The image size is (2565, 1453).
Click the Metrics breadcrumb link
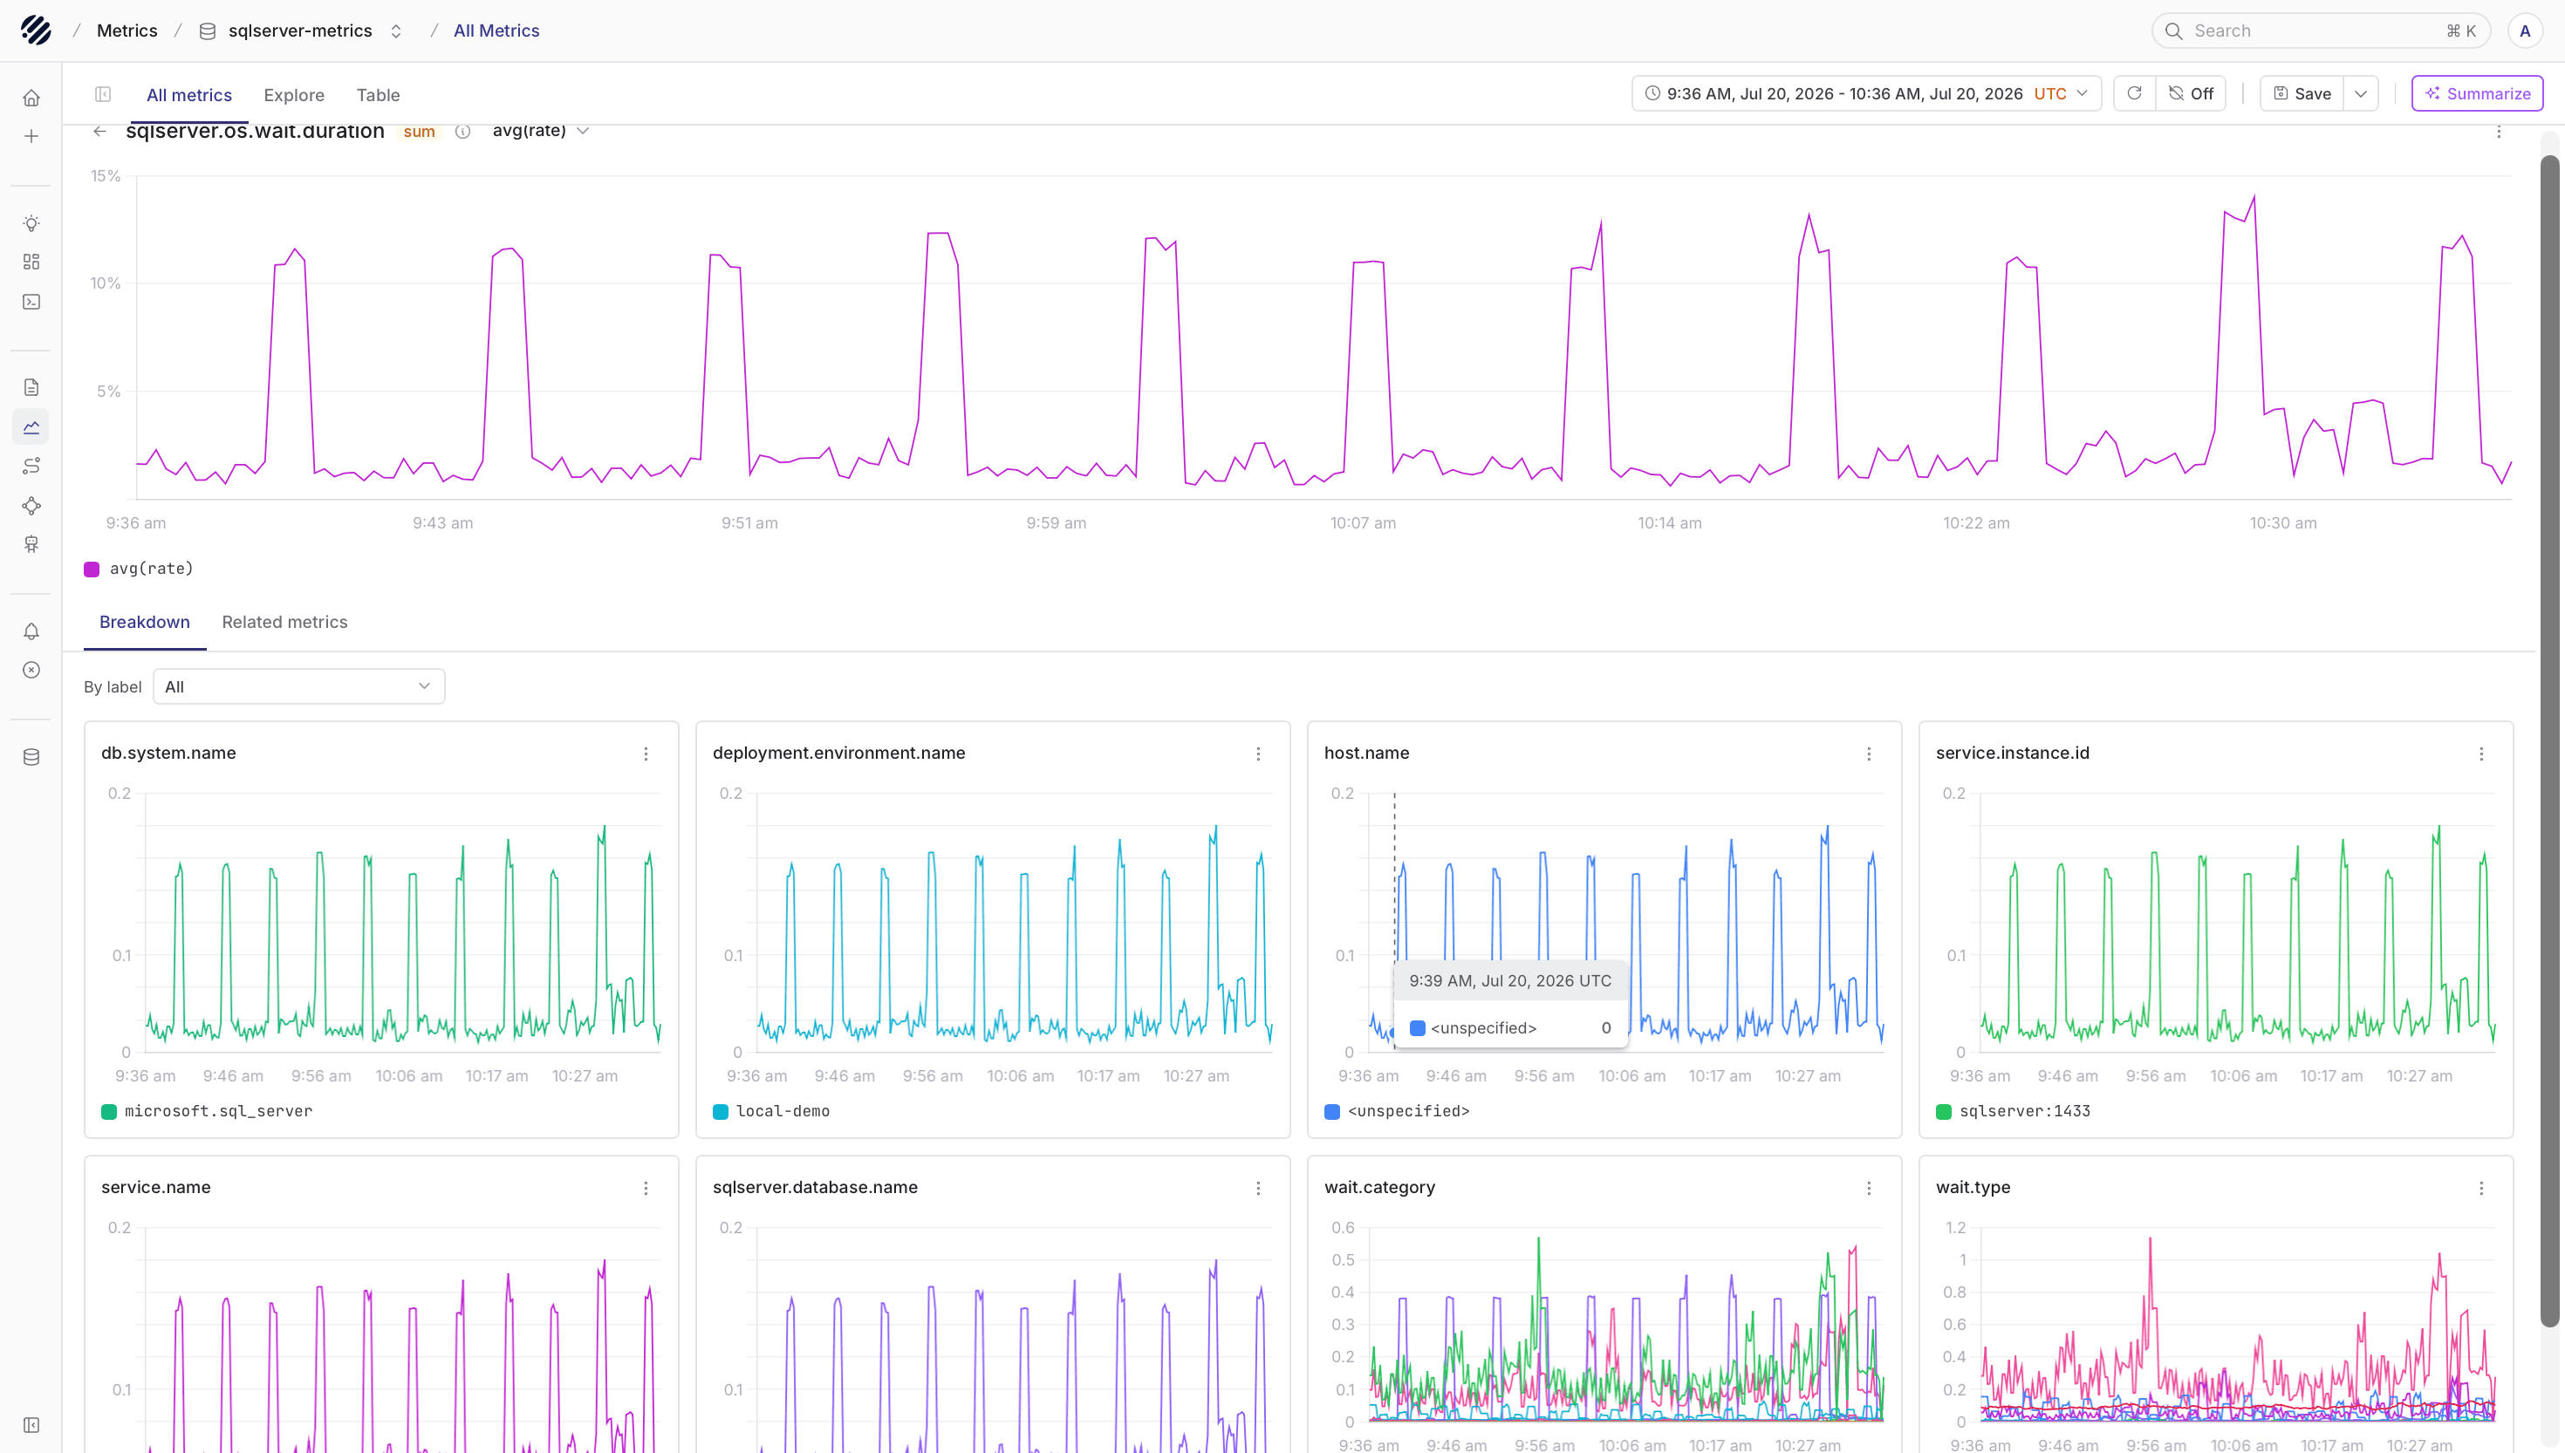click(127, 31)
